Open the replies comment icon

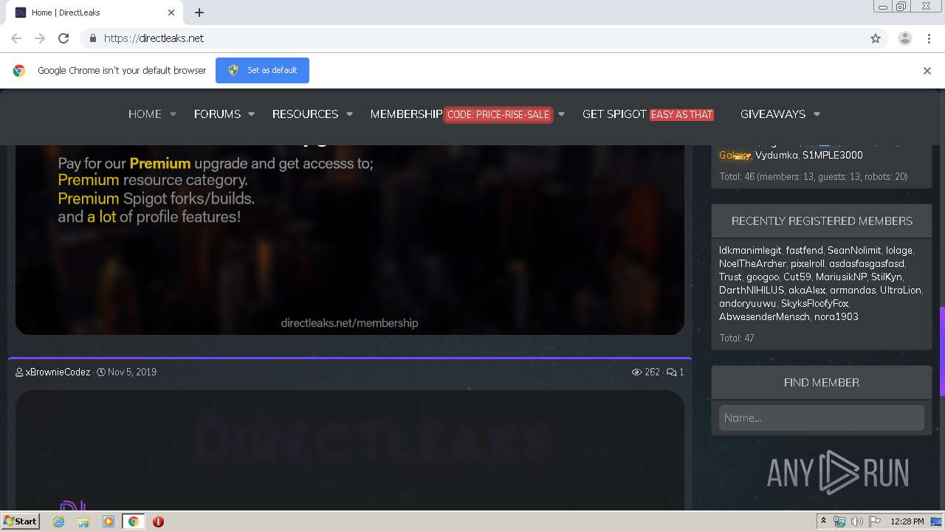pos(671,372)
